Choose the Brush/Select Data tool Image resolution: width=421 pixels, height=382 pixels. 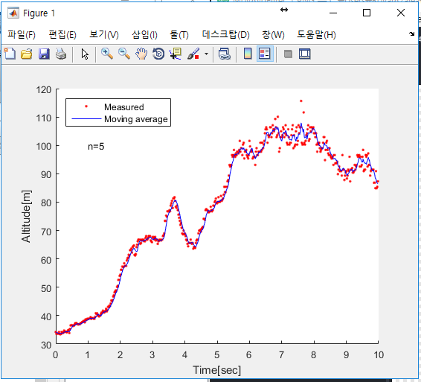pyautogui.click(x=193, y=54)
